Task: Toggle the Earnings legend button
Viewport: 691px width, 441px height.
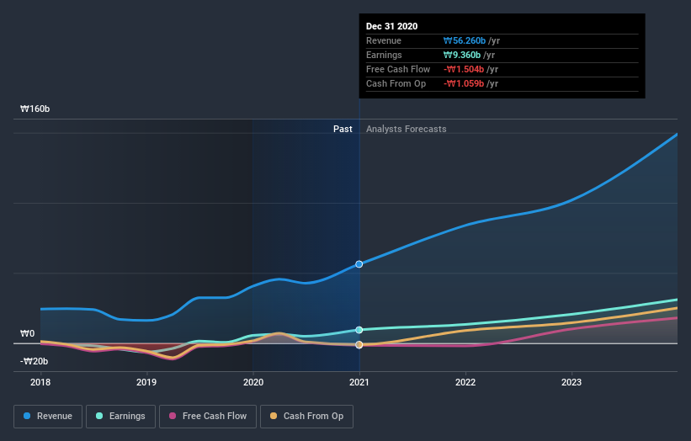Action: [120, 417]
